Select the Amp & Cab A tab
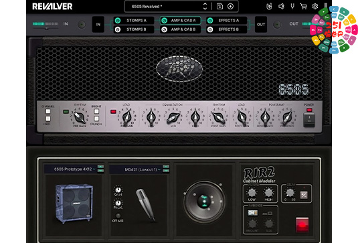358x243 pixels. point(181,21)
